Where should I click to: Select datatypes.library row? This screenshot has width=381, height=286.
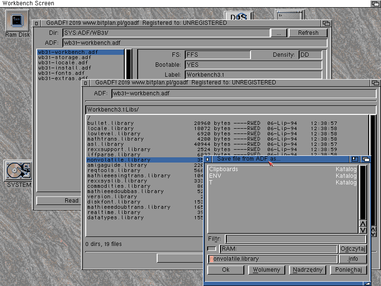tap(145, 218)
